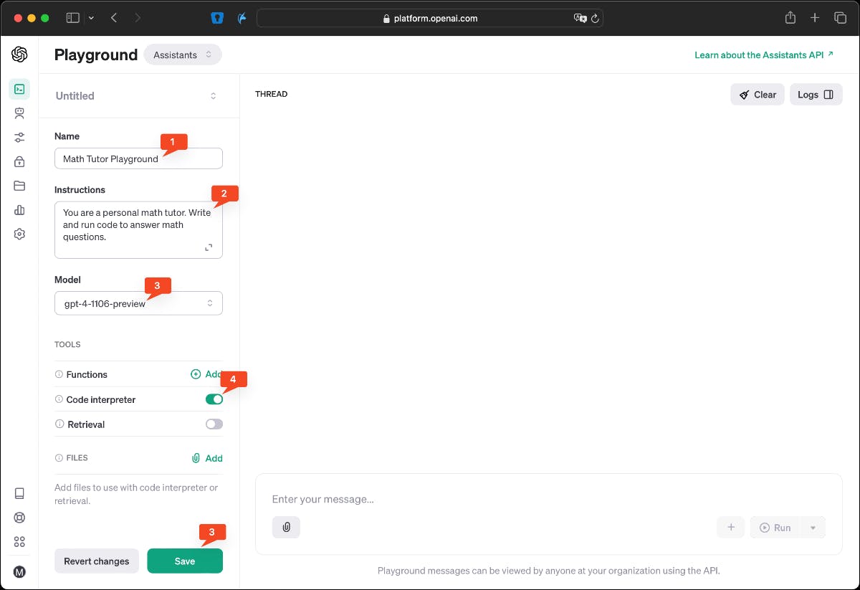Show Safari tab overview icon
The width and height of the screenshot is (860, 590).
pos(840,18)
